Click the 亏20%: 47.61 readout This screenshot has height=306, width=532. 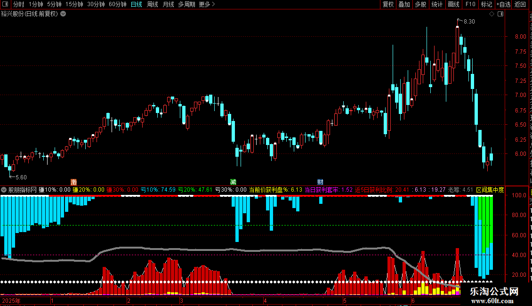pyautogui.click(x=195, y=190)
